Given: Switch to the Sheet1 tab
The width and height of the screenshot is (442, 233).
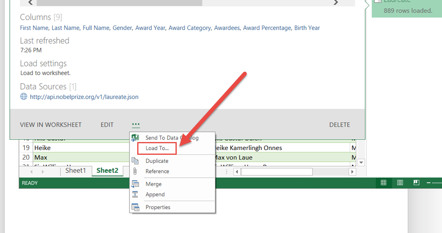Looking at the screenshot, I should click(x=76, y=170).
